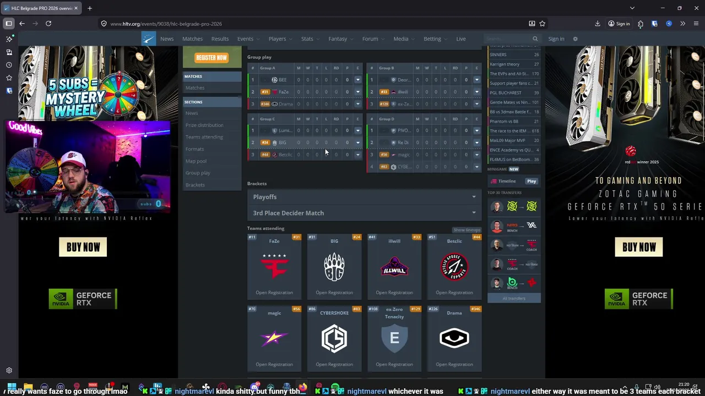This screenshot has height=396, width=705.
Task: Click the site security shield icon in address bar
Action: (104, 24)
